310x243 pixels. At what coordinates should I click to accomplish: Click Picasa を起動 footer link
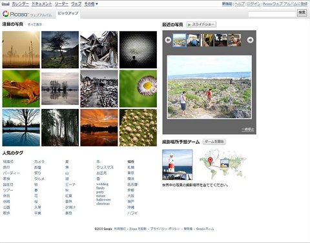[138, 229]
